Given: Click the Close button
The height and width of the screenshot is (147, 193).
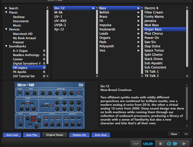Looking at the screenshot, I should 174,134.
